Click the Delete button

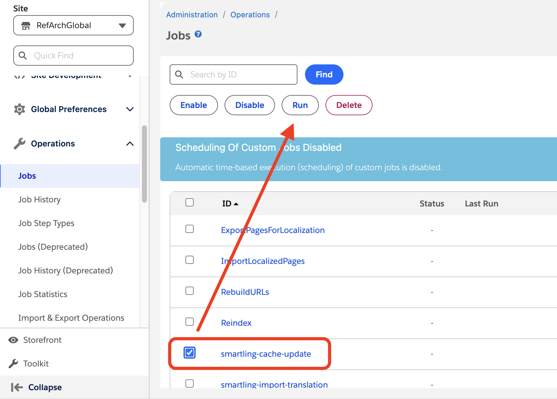click(349, 105)
